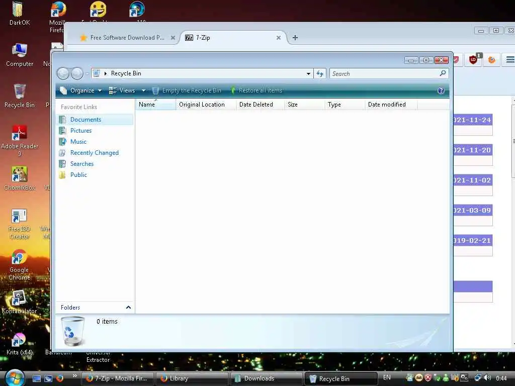Close the Free Software Download tab
Viewport: 515px width, 386px height.
click(x=173, y=38)
